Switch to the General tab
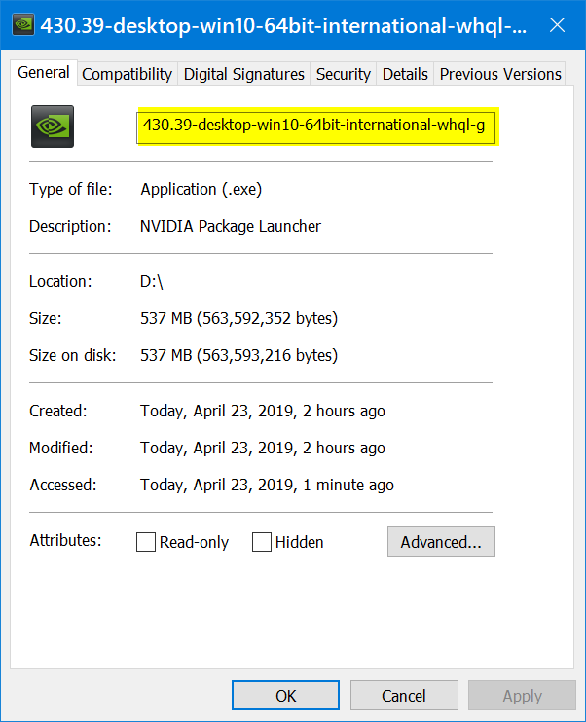The image size is (586, 722). pyautogui.click(x=43, y=73)
